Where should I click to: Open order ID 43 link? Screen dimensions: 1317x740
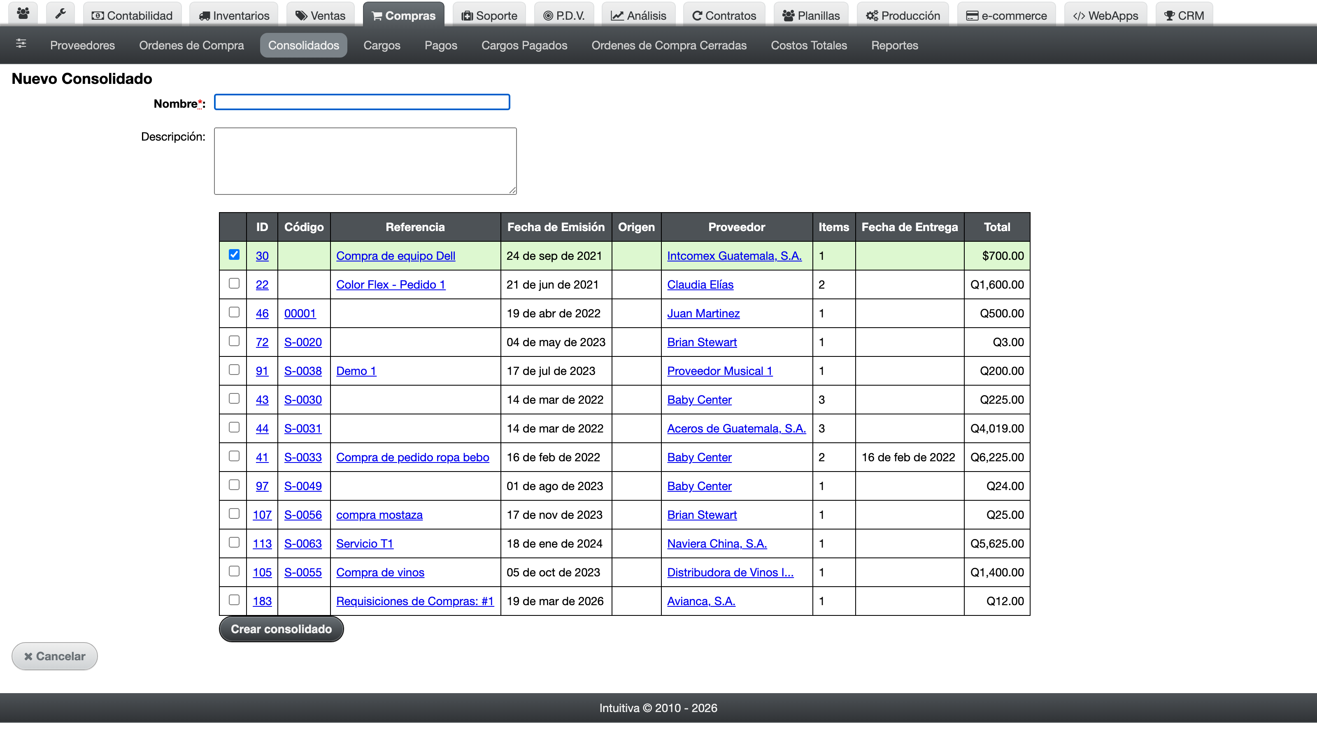[262, 400]
